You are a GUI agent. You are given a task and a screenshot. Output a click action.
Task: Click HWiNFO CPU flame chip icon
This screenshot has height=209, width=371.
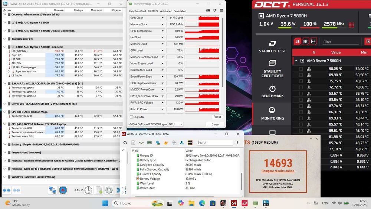coord(63,190)
